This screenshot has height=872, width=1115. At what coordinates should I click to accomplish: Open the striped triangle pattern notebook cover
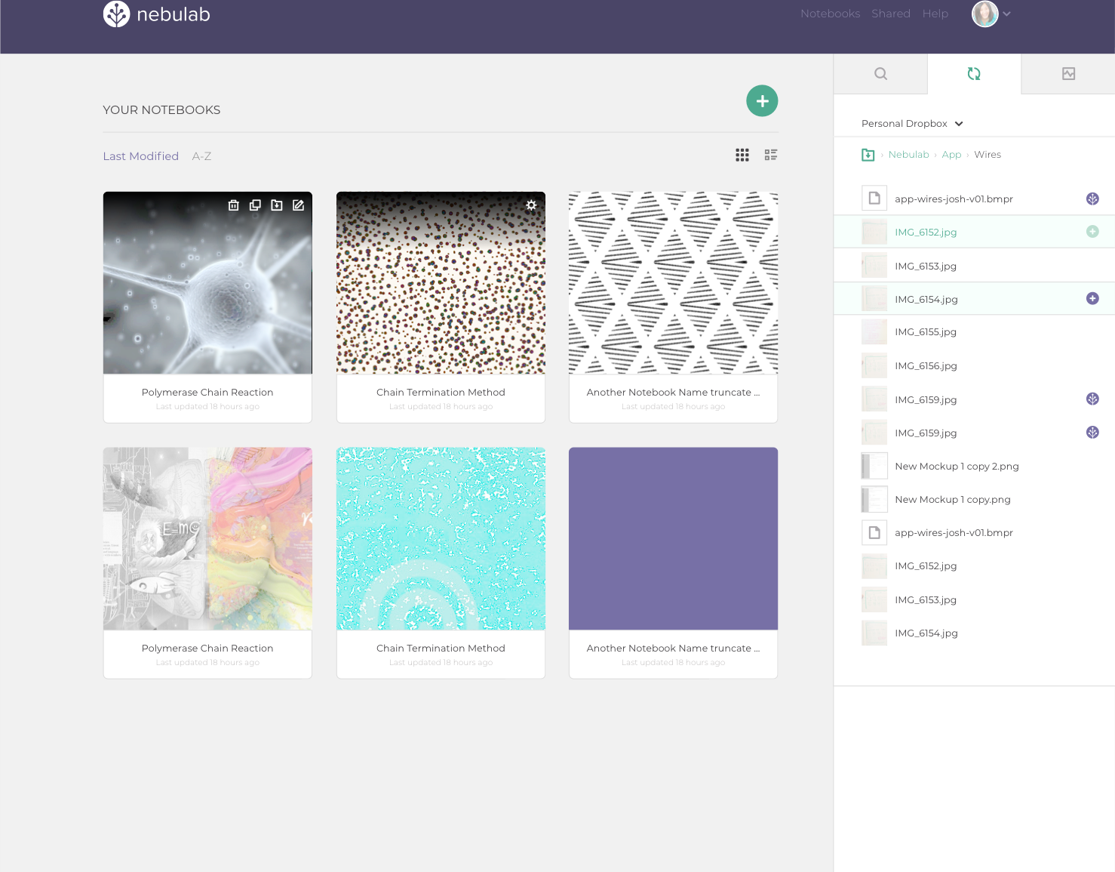pyautogui.click(x=673, y=283)
